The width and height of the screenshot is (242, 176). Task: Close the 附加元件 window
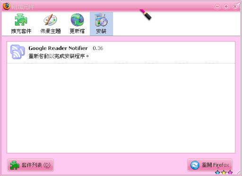coord(235,7)
